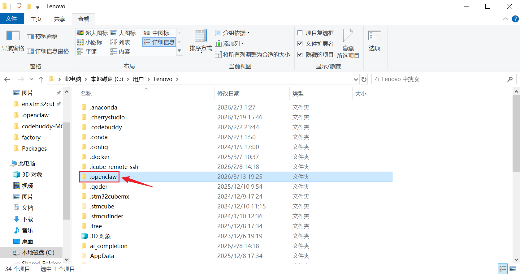Select the .cherrystudio folder

coord(235,117)
